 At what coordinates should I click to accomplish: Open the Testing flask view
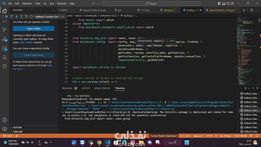pos(4,57)
